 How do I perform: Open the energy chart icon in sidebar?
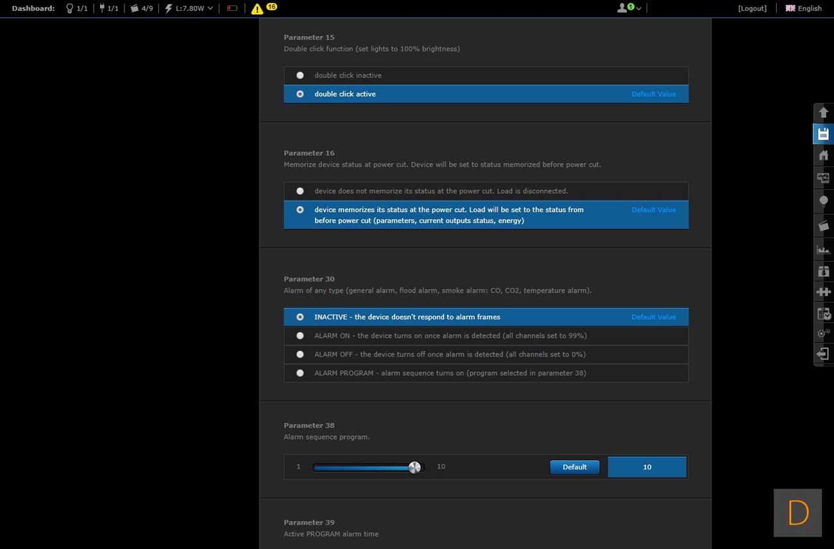[x=823, y=249]
